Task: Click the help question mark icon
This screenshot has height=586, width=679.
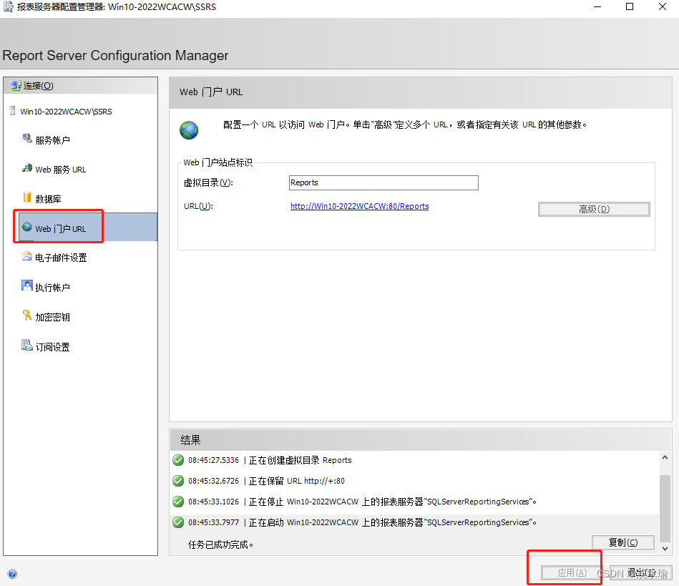Action: pyautogui.click(x=12, y=575)
